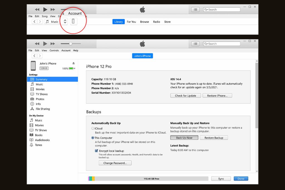
Task: Open View menu in lower window
Action: coord(44,50)
